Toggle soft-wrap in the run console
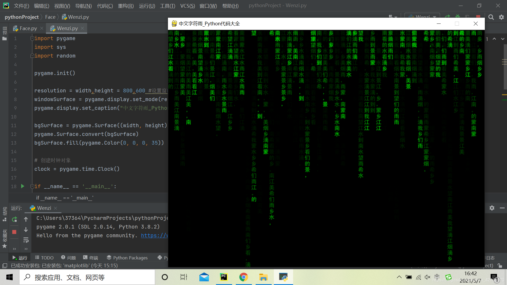 point(26,240)
